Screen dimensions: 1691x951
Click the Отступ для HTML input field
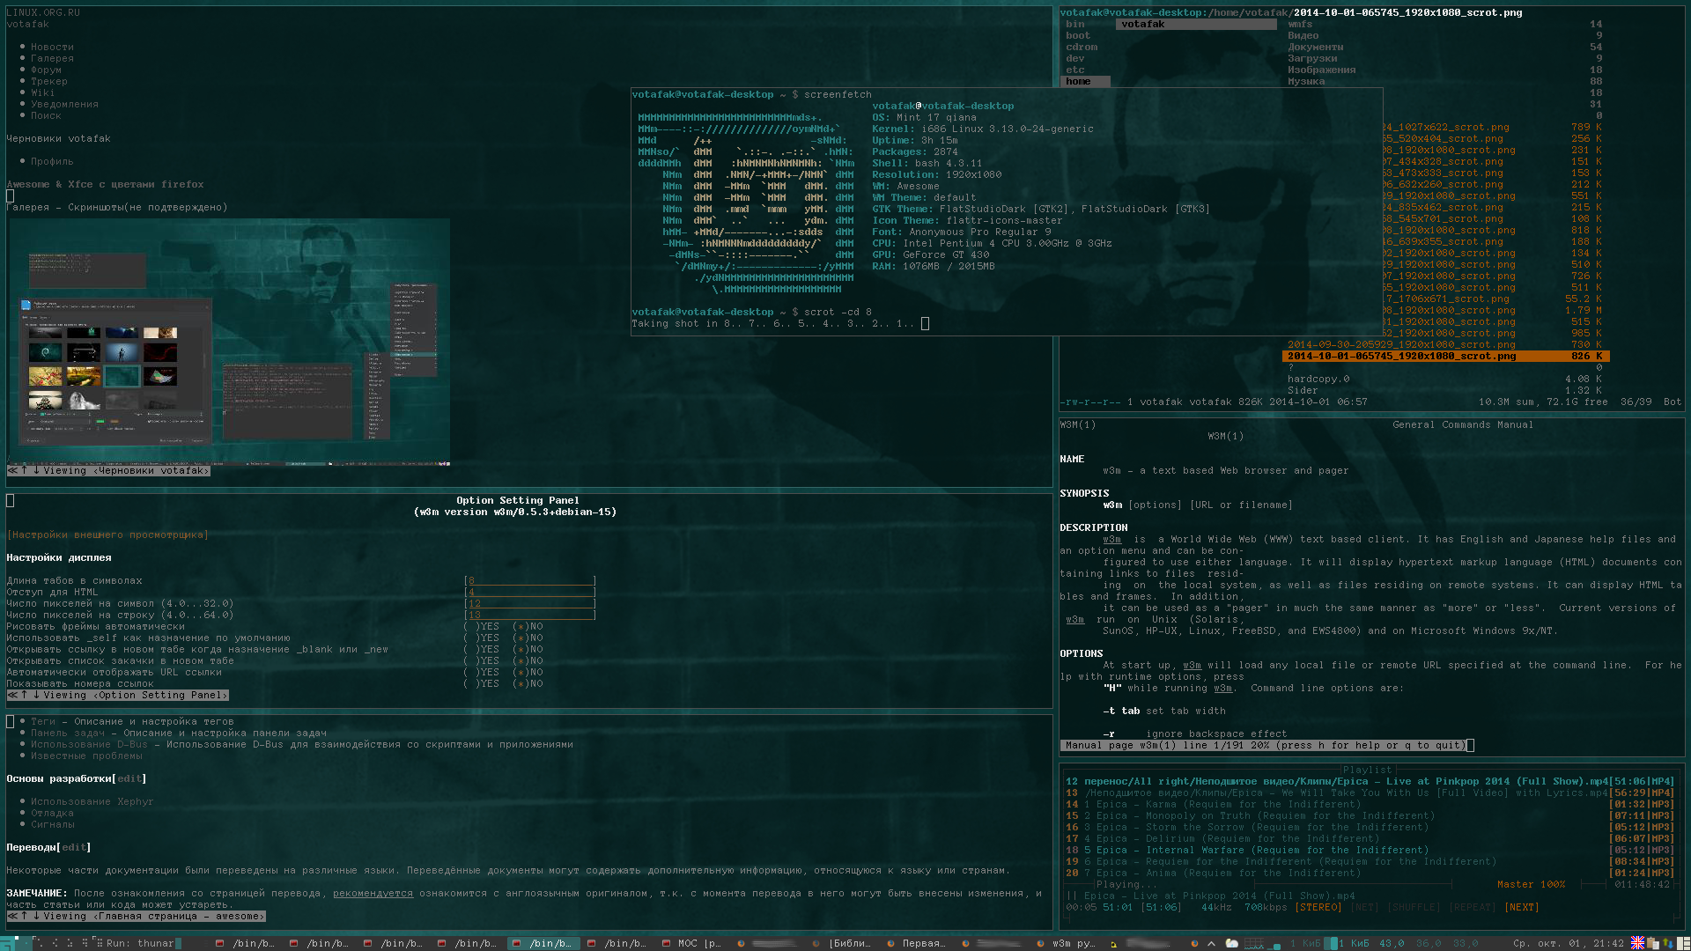(530, 593)
